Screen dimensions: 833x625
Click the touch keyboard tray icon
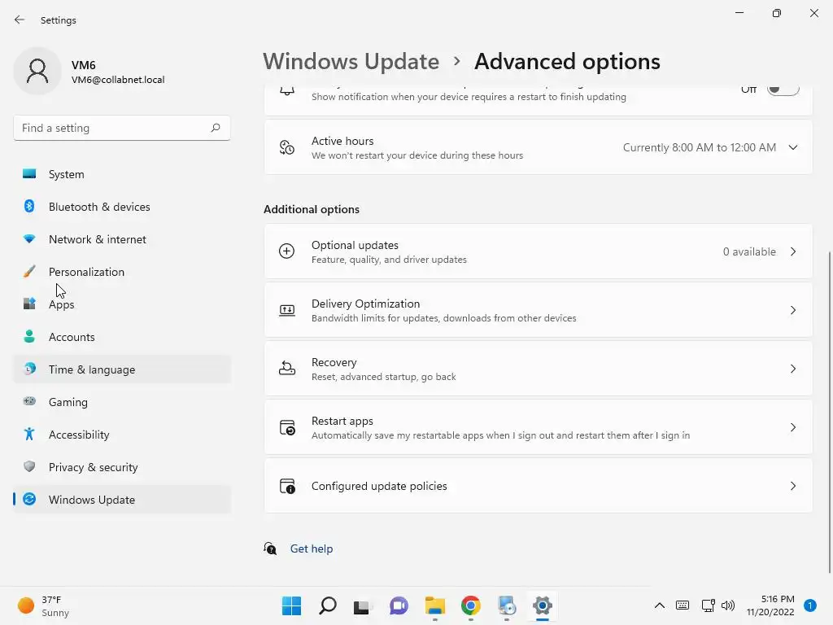tap(683, 605)
